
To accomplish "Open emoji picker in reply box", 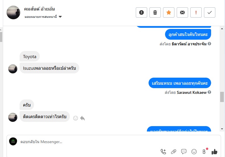I will [x=194, y=152].
